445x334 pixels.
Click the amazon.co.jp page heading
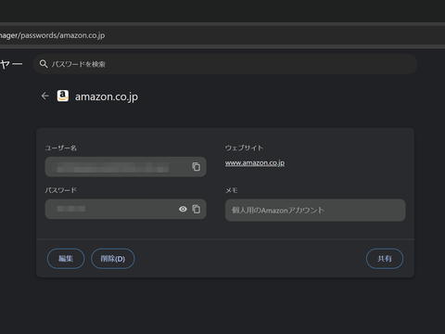pos(107,96)
